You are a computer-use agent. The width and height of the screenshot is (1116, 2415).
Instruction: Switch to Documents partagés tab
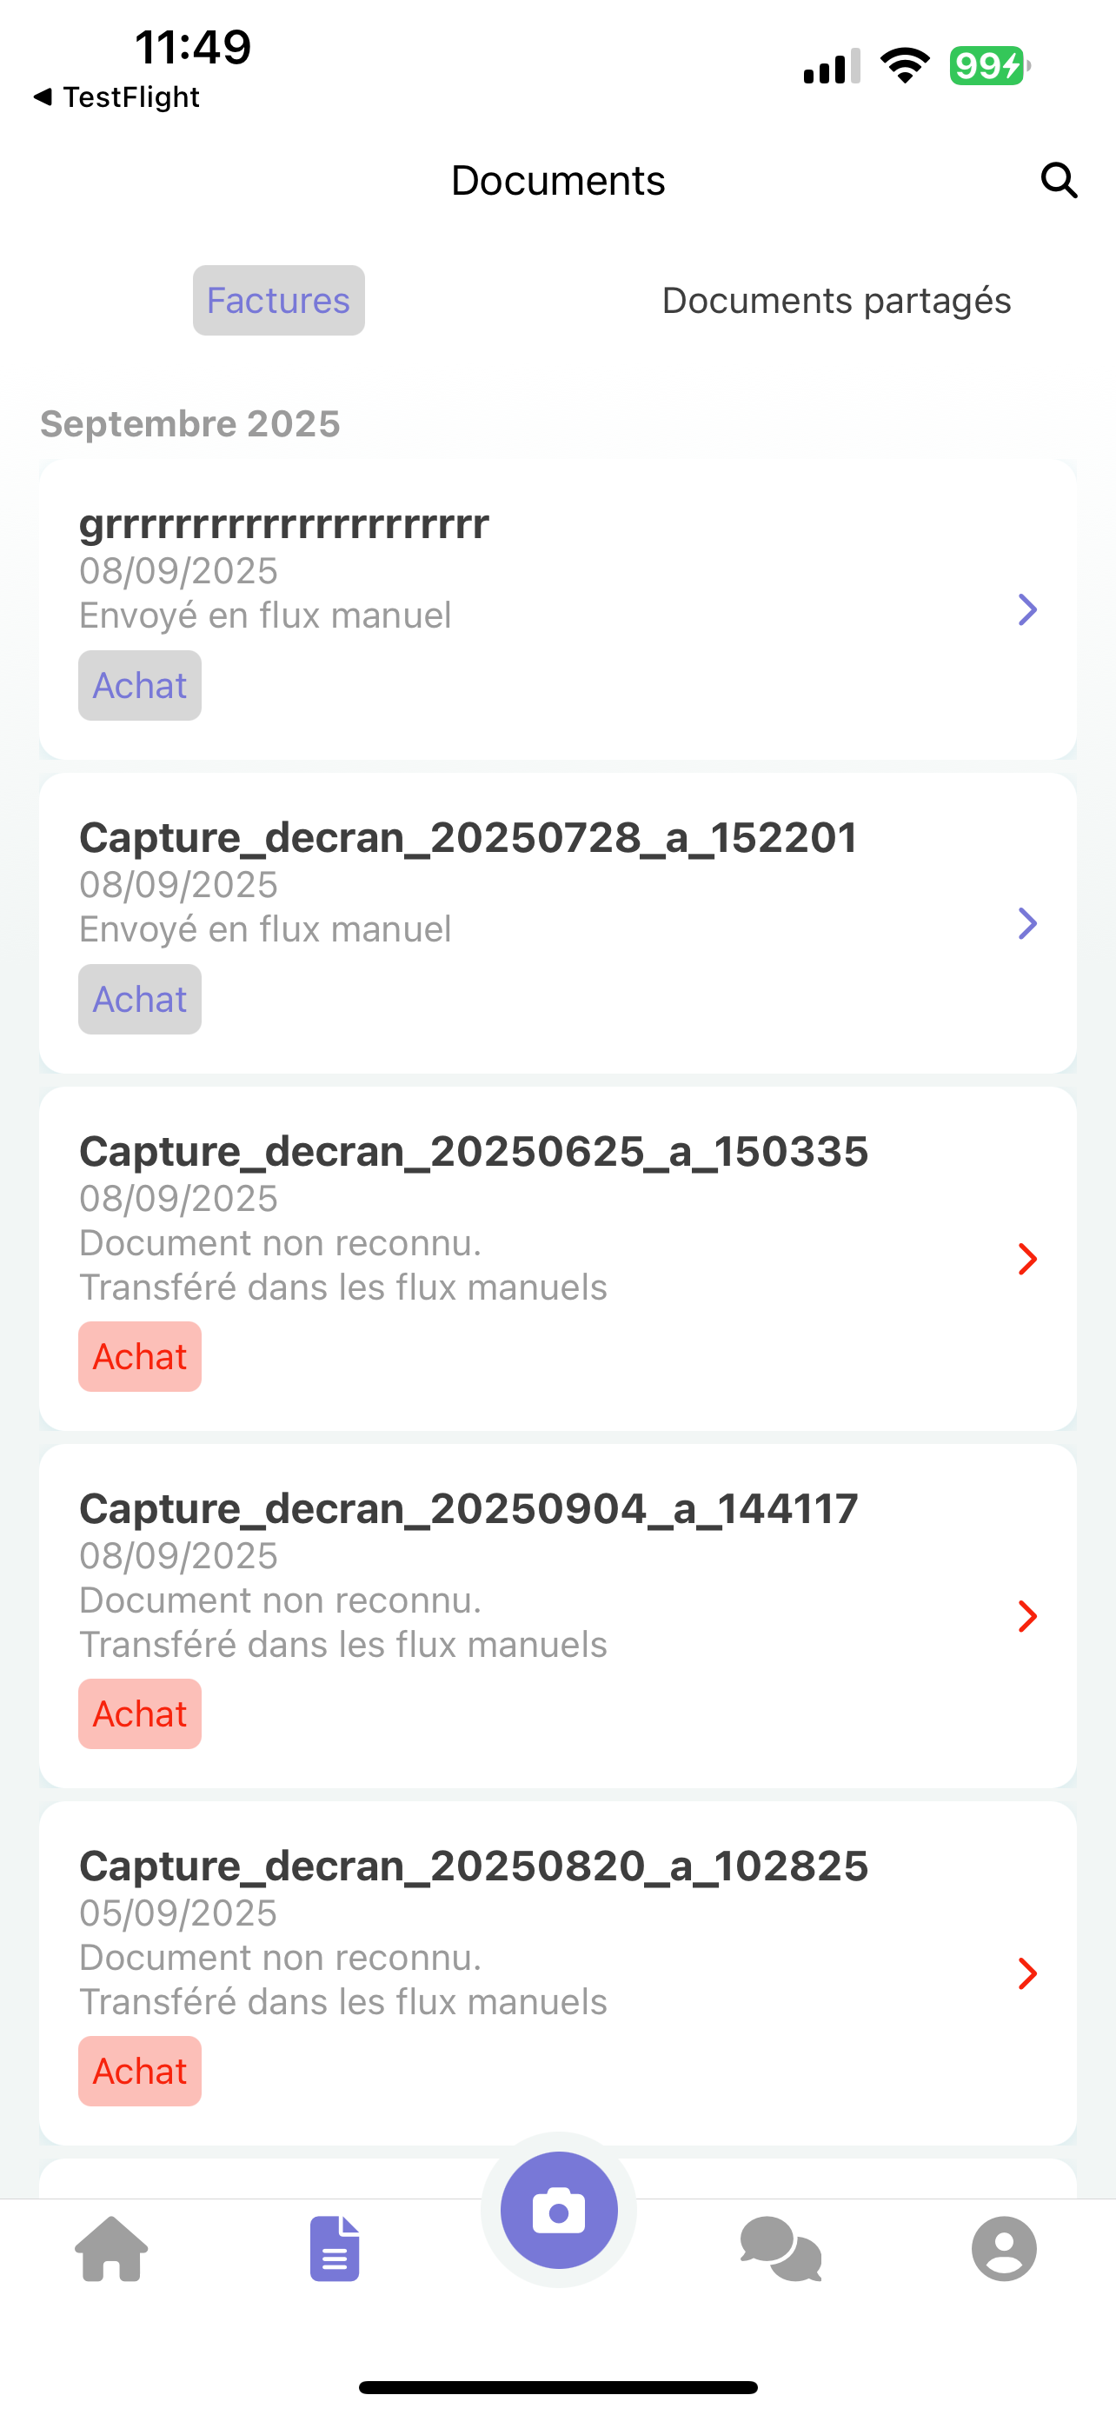point(836,300)
